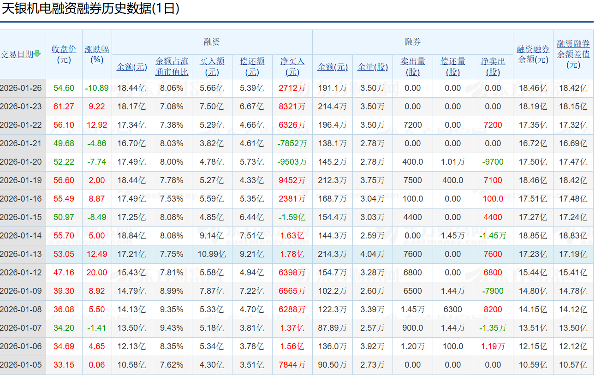Select closing price 47.16
Screen dimensions: 595x375
point(64,273)
